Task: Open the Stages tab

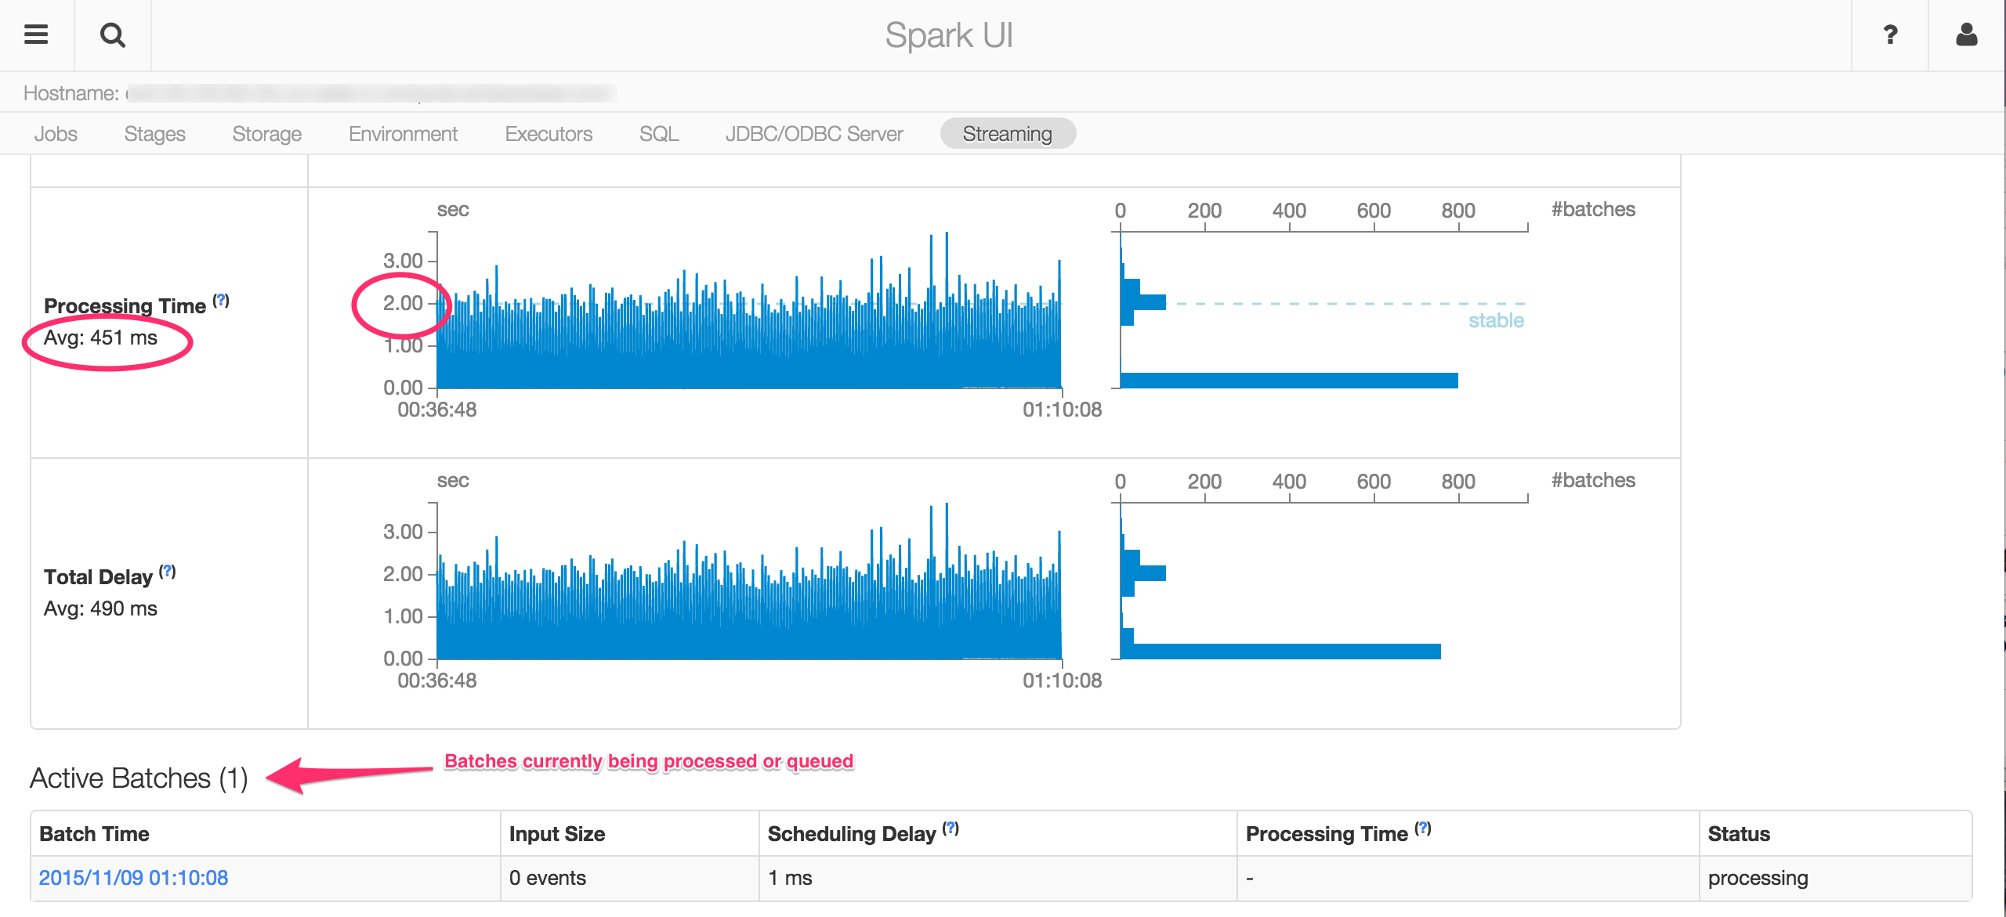Action: click(x=154, y=134)
